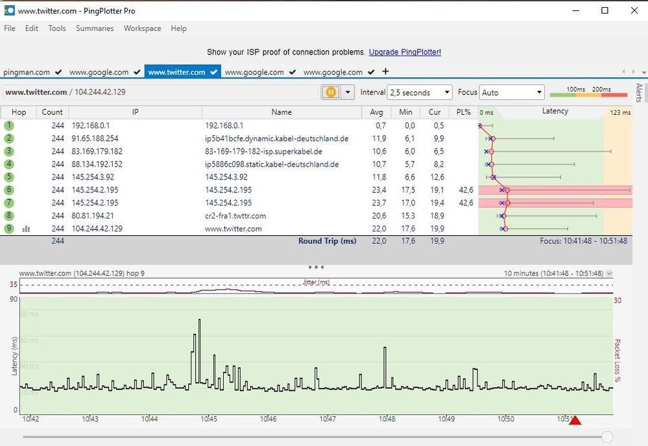
Task: Click the plus icon to add a new target tab
Action: pyautogui.click(x=385, y=71)
